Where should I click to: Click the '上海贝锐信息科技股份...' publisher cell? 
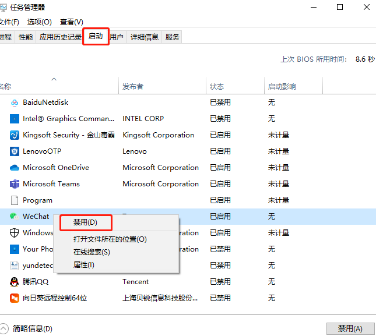[x=160, y=298]
